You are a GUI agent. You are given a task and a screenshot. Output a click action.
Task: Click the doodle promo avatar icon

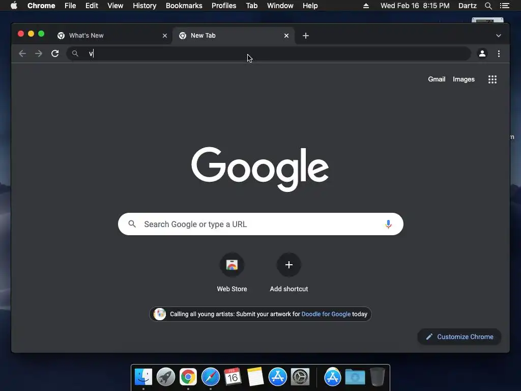pos(159,314)
